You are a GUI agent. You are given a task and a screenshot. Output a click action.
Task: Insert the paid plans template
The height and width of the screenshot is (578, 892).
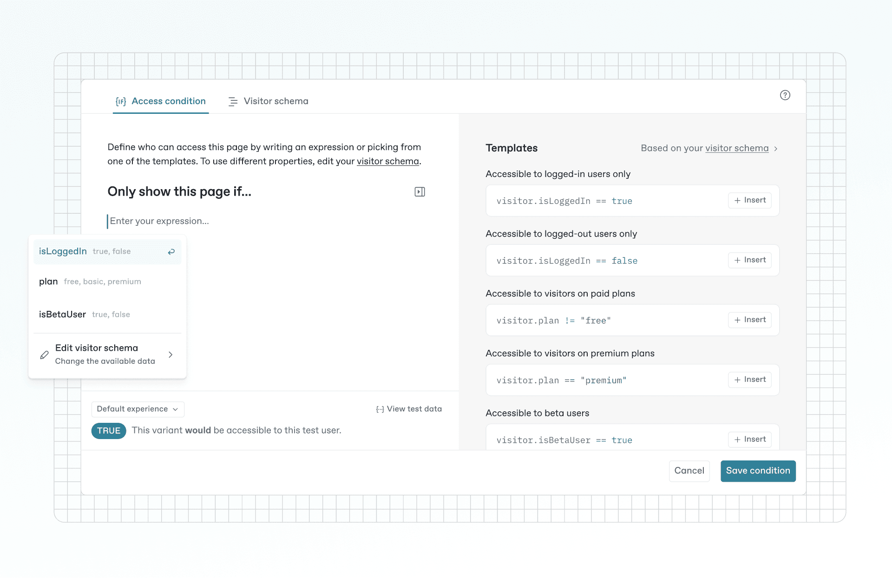coord(750,320)
